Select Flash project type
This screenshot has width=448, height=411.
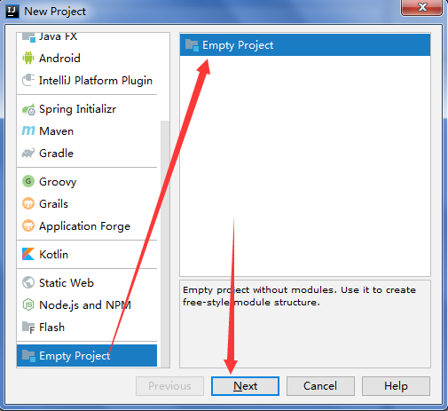pyautogui.click(x=87, y=328)
